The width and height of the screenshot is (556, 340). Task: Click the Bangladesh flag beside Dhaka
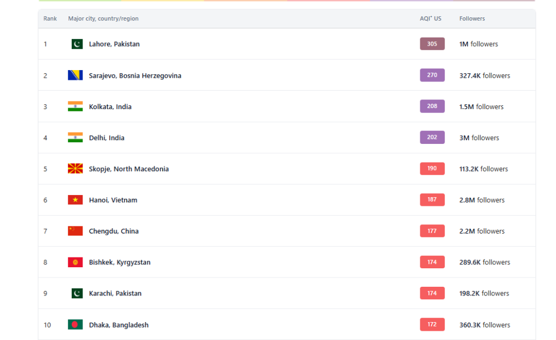75,325
